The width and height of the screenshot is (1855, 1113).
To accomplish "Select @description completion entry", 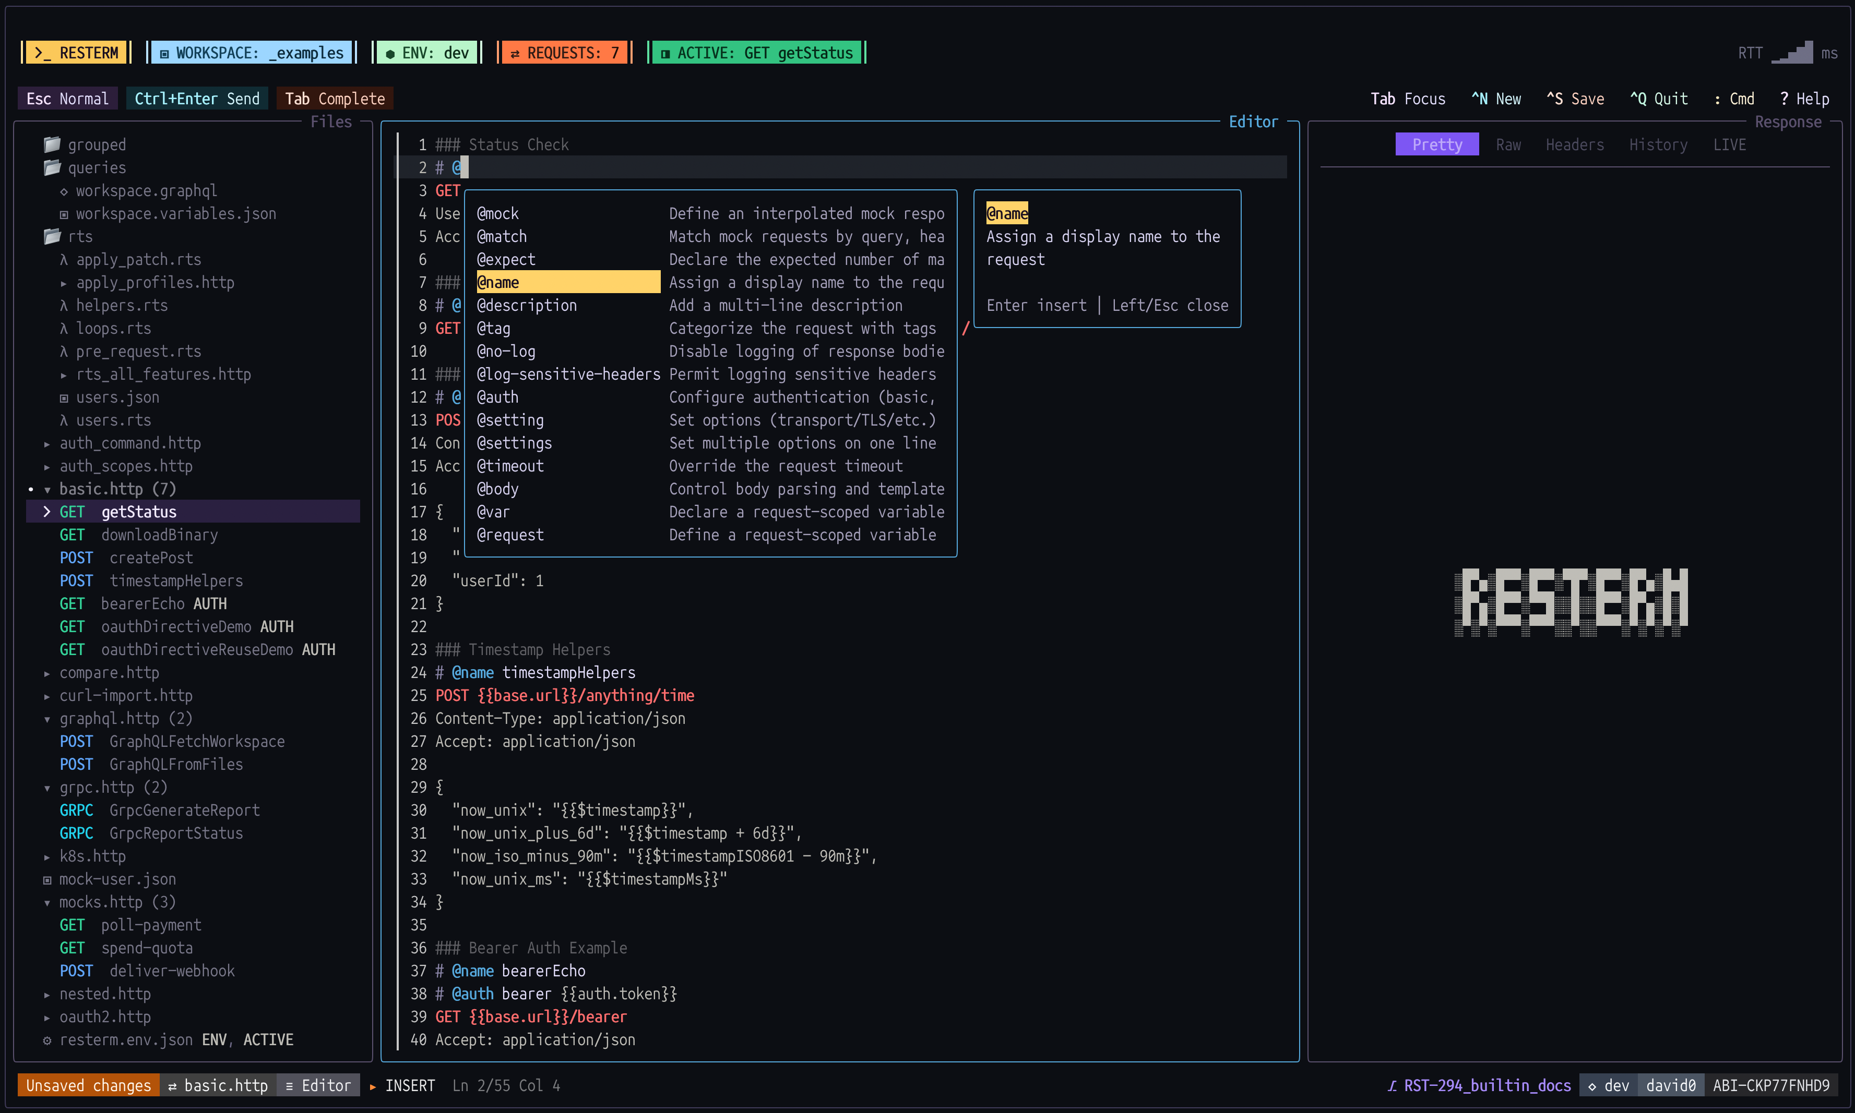I will click(711, 305).
